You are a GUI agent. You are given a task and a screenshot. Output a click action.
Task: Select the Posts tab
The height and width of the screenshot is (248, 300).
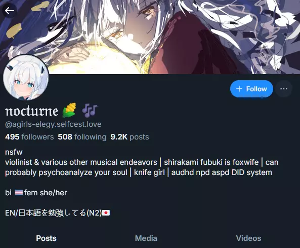46,238
